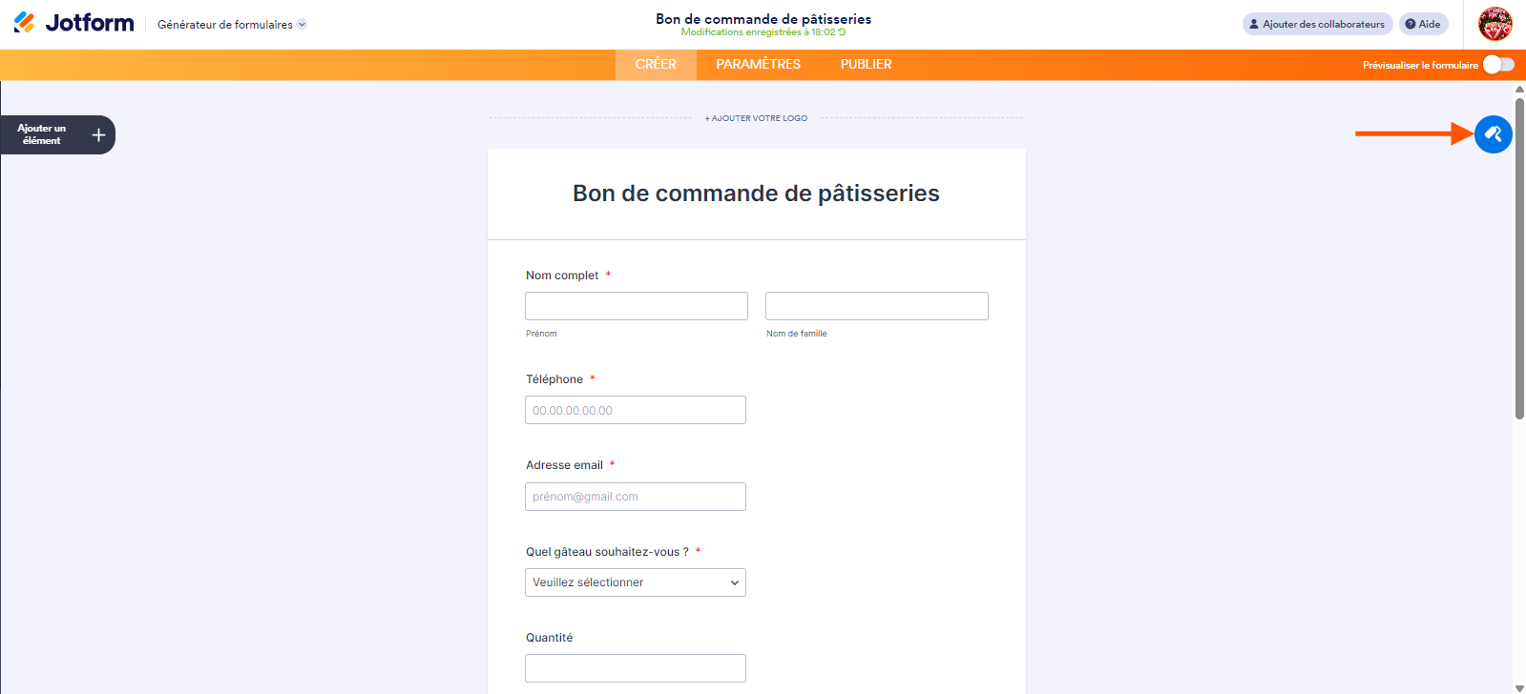Click Ajouter des collaborateurs button
The image size is (1526, 694).
click(1317, 24)
